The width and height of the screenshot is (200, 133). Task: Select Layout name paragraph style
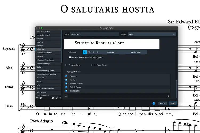48,78
